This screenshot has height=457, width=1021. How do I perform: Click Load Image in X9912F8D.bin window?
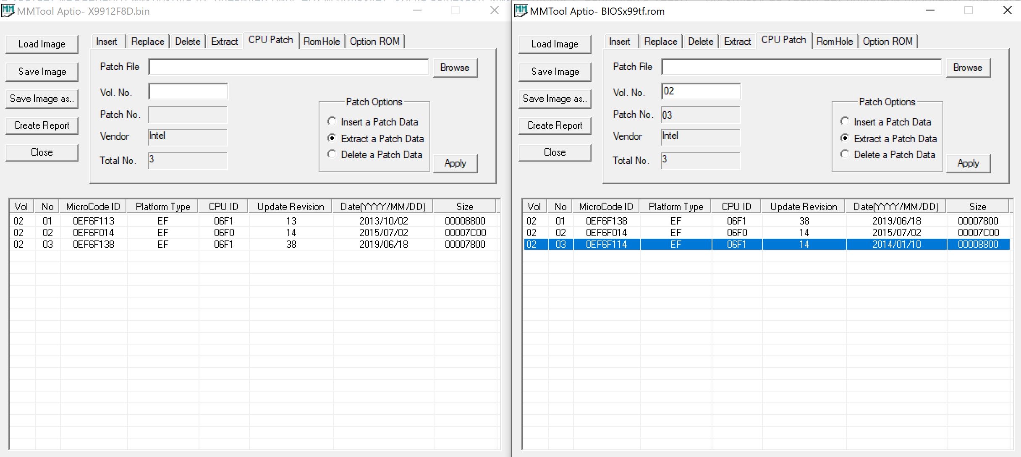42,44
